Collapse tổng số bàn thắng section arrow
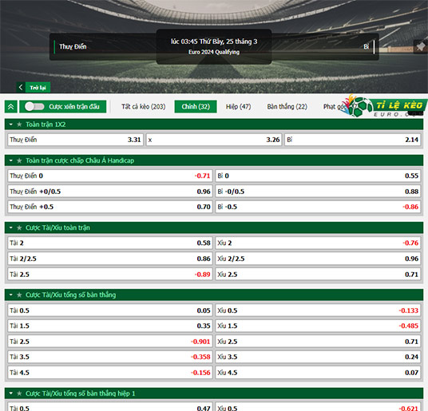 click(x=11, y=294)
